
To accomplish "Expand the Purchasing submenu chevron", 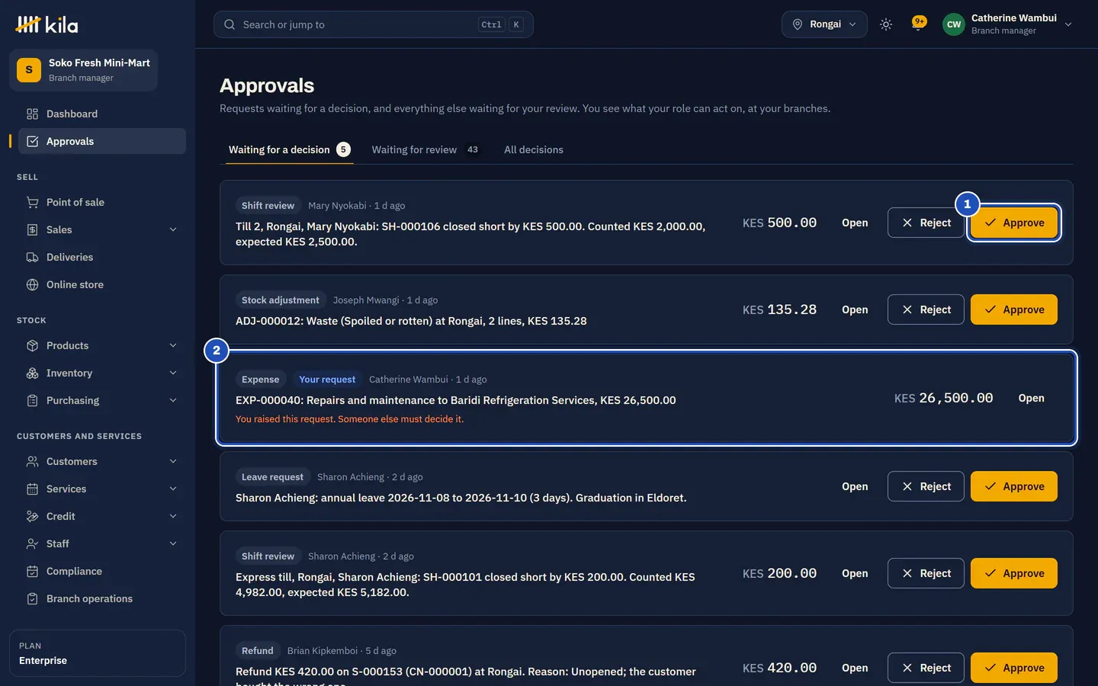I will pyautogui.click(x=173, y=400).
